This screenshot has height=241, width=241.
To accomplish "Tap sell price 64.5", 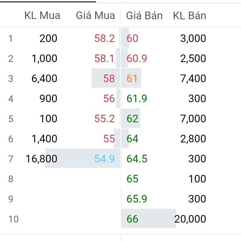I will [x=137, y=159].
